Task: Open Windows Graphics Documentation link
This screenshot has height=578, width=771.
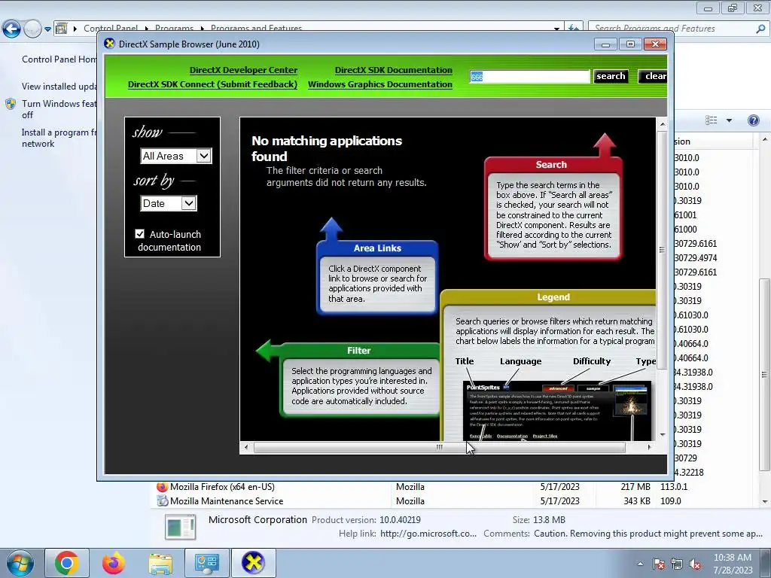Action: 380,84
